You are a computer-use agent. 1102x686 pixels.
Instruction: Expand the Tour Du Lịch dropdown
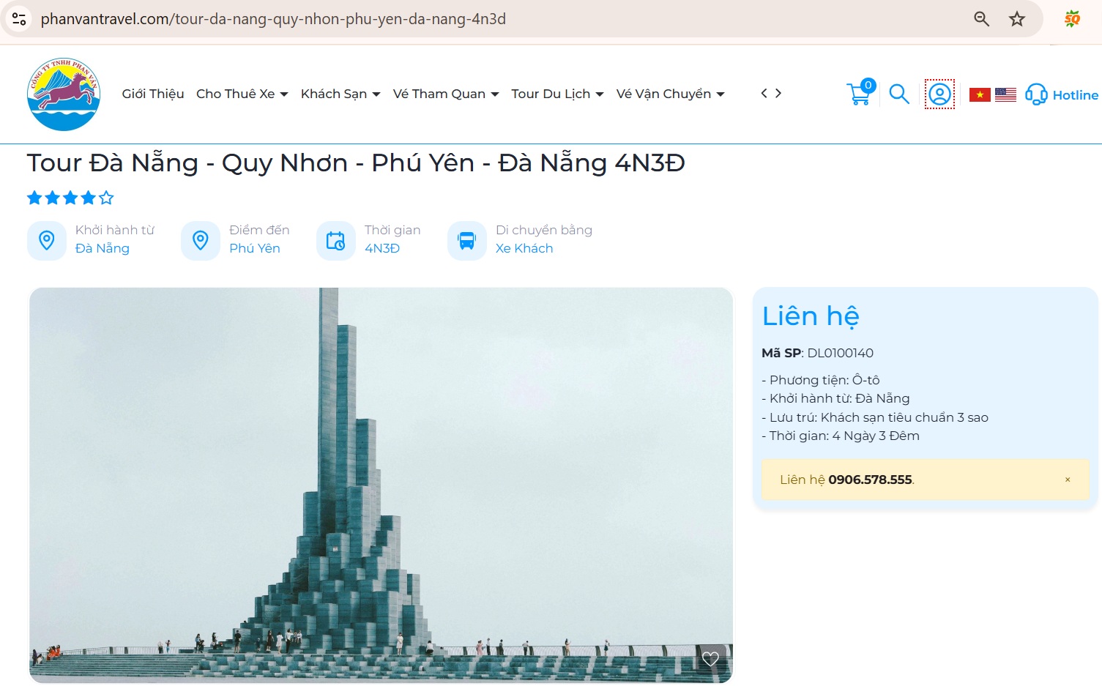click(551, 94)
